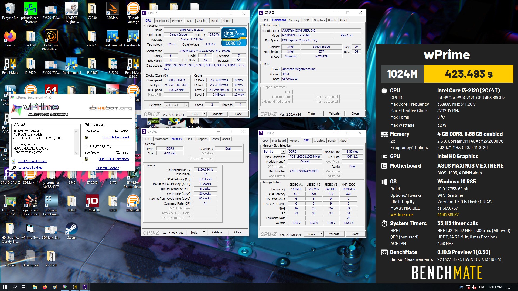Expand Tools arrow in CPU-Z Memory window
Image resolution: width=518 pixels, height=291 pixels.
[204, 232]
